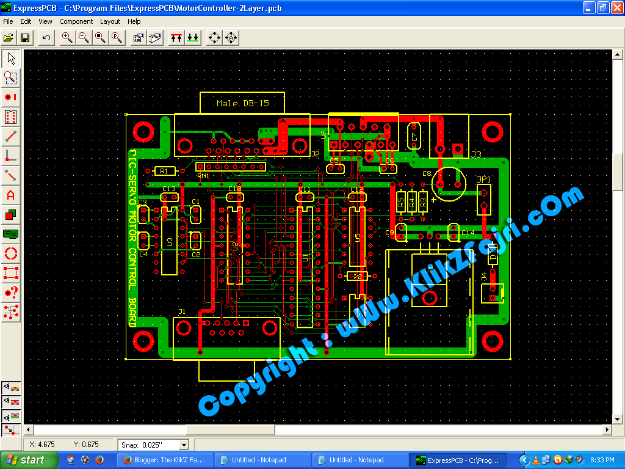The image size is (625, 469).
Task: Switch to Blogger Firefox taskbar window
Action: (x=165, y=460)
